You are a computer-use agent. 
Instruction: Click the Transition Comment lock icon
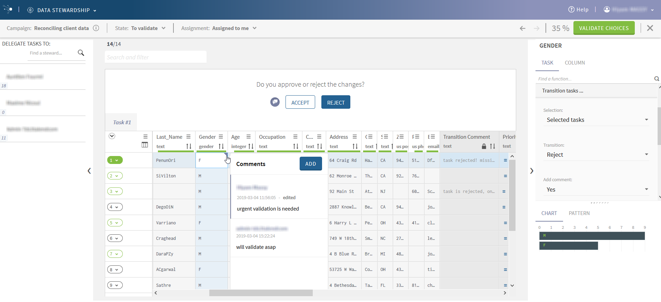484,146
